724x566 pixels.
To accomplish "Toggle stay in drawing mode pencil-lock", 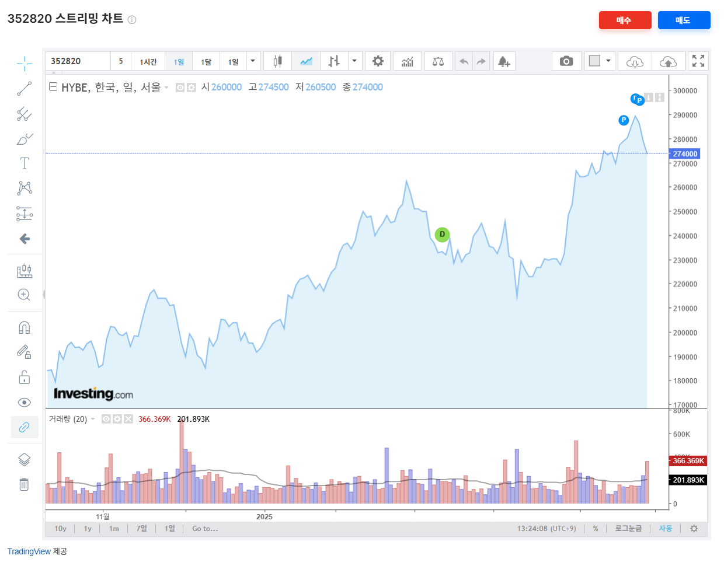I will pyautogui.click(x=25, y=352).
